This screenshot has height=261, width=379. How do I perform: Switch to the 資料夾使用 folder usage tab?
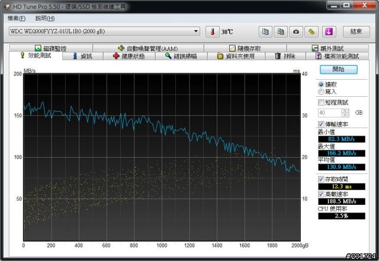click(x=236, y=56)
